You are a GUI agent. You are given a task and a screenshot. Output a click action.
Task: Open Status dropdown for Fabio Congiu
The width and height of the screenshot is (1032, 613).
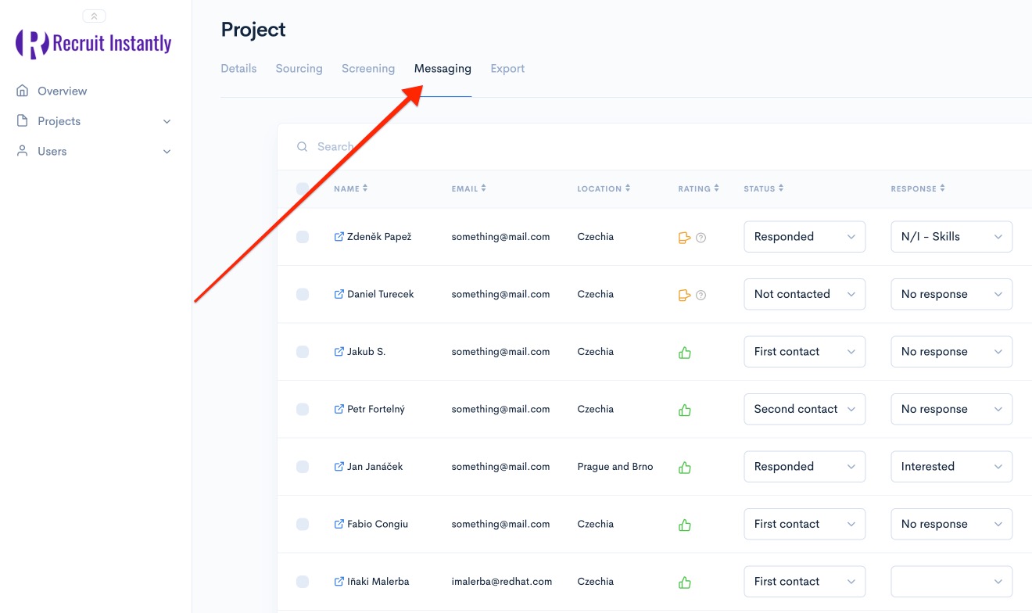(x=804, y=524)
